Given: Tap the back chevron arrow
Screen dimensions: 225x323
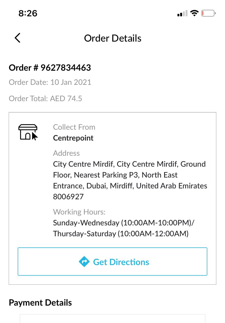Looking at the screenshot, I should [x=18, y=38].
